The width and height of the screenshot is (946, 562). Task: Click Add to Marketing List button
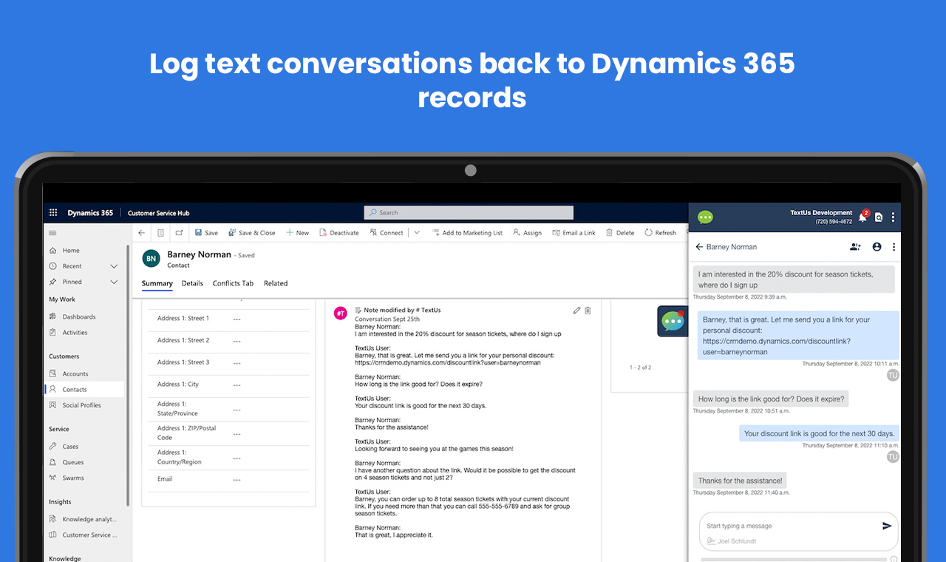click(x=467, y=233)
